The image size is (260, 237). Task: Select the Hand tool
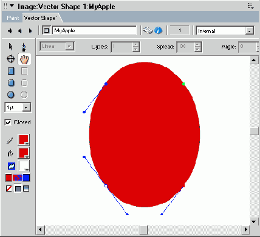(x=24, y=59)
